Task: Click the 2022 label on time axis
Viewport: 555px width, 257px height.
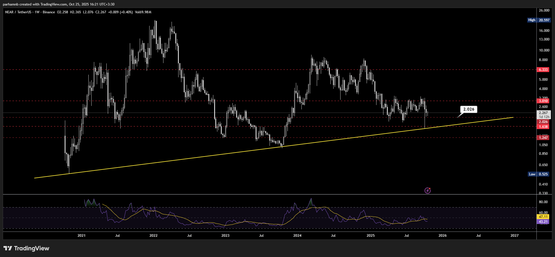Action: click(x=153, y=236)
